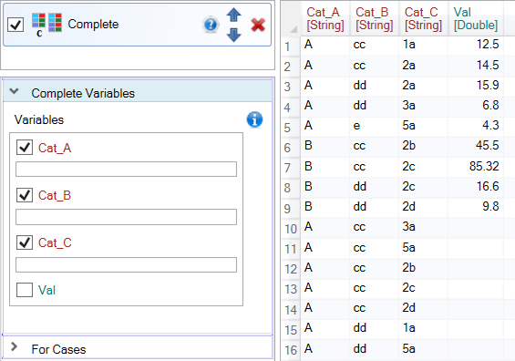This screenshot has width=515, height=361.
Task: Uncheck the Cat_A variable
Action: pyautogui.click(x=25, y=148)
